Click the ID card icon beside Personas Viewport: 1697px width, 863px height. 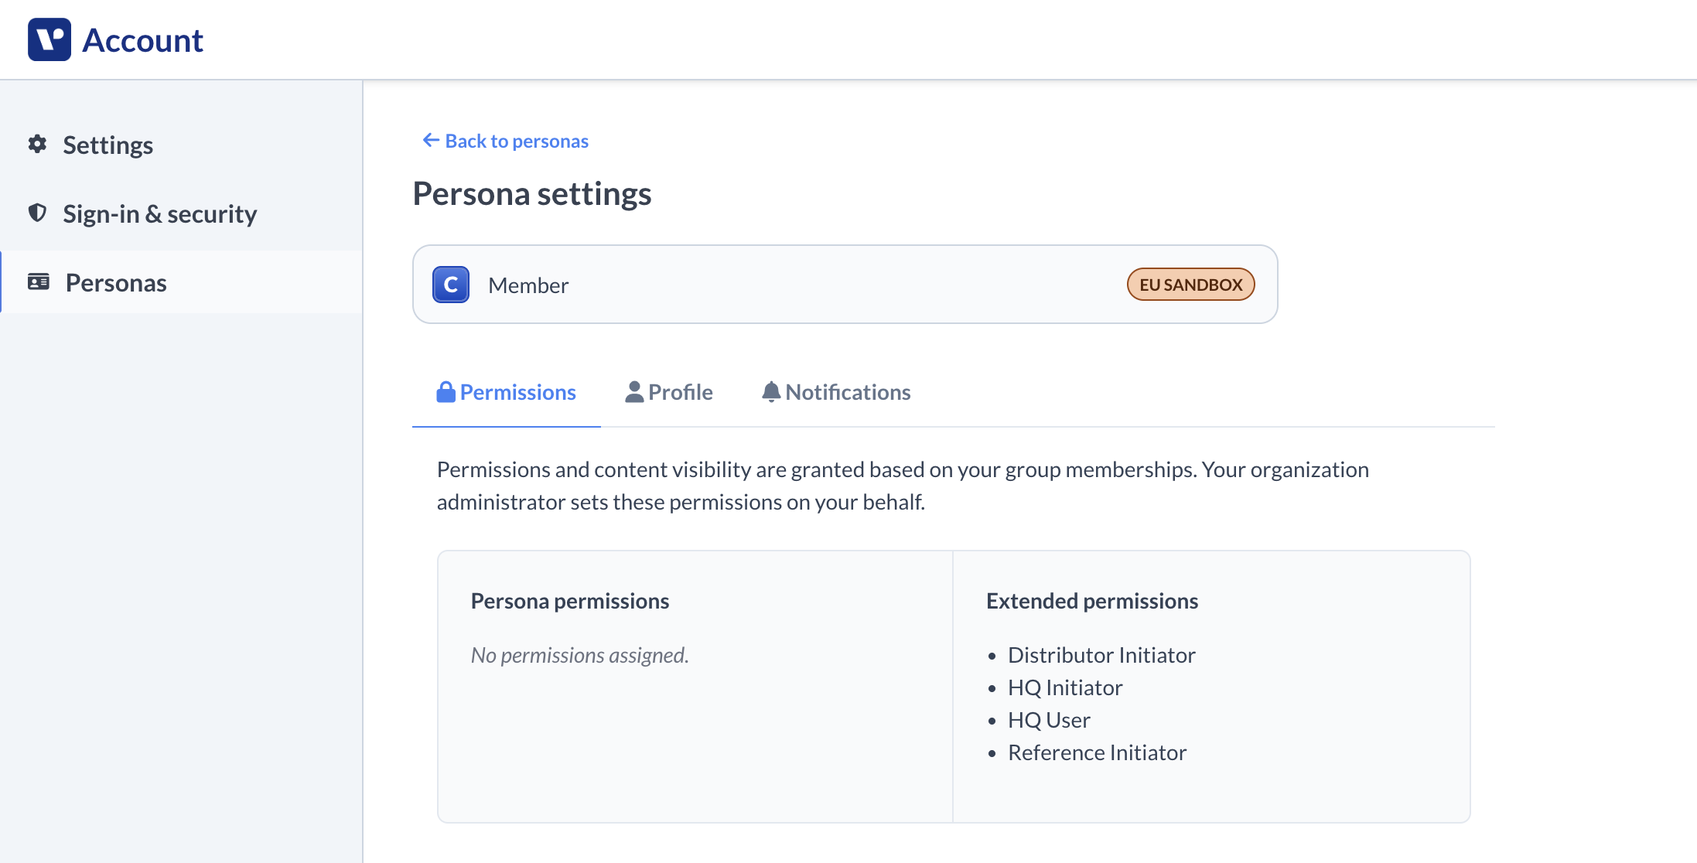(x=39, y=281)
